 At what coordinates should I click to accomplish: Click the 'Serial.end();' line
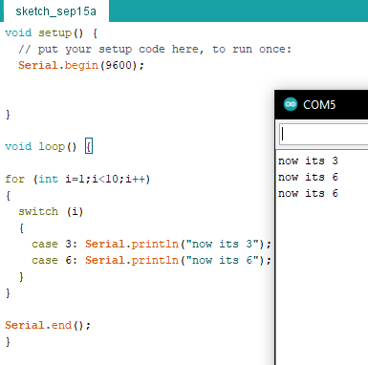(x=48, y=326)
